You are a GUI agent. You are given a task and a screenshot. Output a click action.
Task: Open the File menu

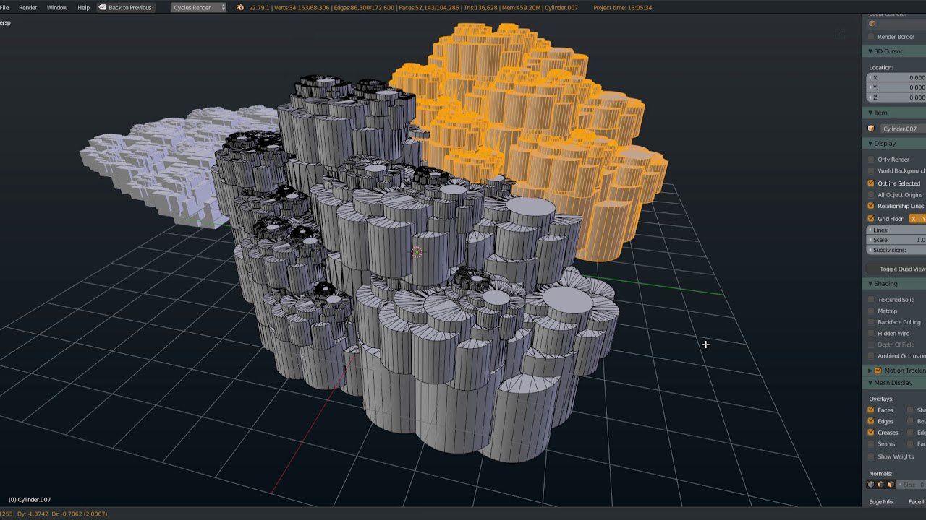[x=4, y=7]
